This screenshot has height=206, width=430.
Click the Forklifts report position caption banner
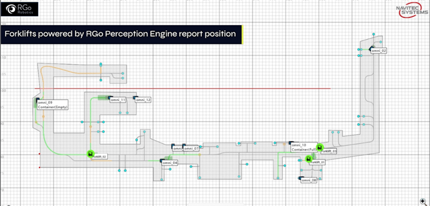[120, 34]
